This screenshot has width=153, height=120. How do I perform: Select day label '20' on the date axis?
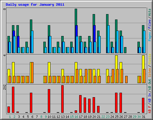94,117
